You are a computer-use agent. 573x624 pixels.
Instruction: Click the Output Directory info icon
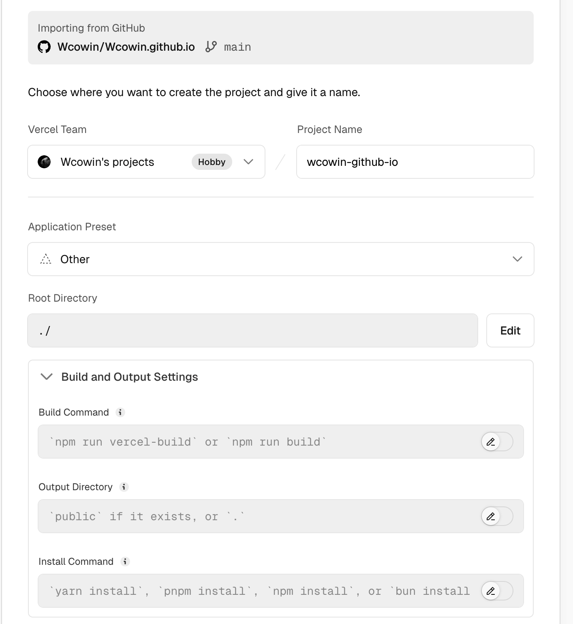[x=124, y=487]
